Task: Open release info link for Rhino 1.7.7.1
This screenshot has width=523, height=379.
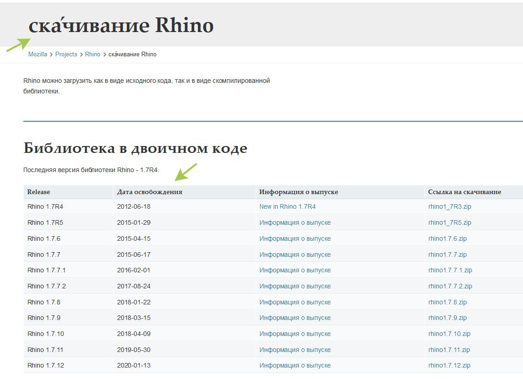Action: [x=295, y=270]
